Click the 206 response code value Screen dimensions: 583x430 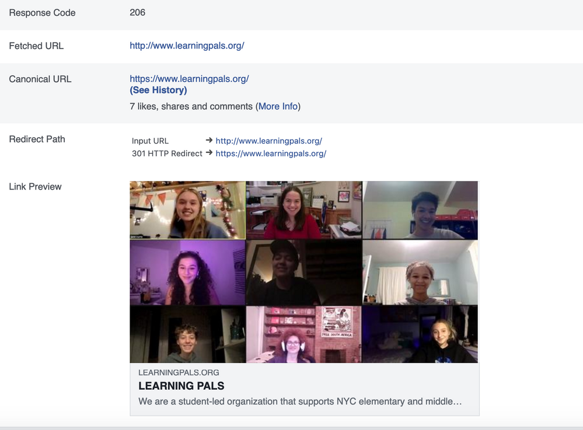coord(137,12)
